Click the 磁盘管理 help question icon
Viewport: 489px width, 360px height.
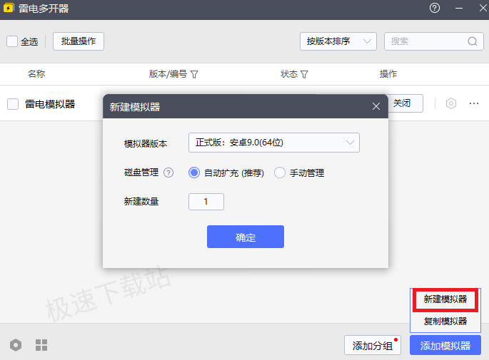pyautogui.click(x=168, y=173)
